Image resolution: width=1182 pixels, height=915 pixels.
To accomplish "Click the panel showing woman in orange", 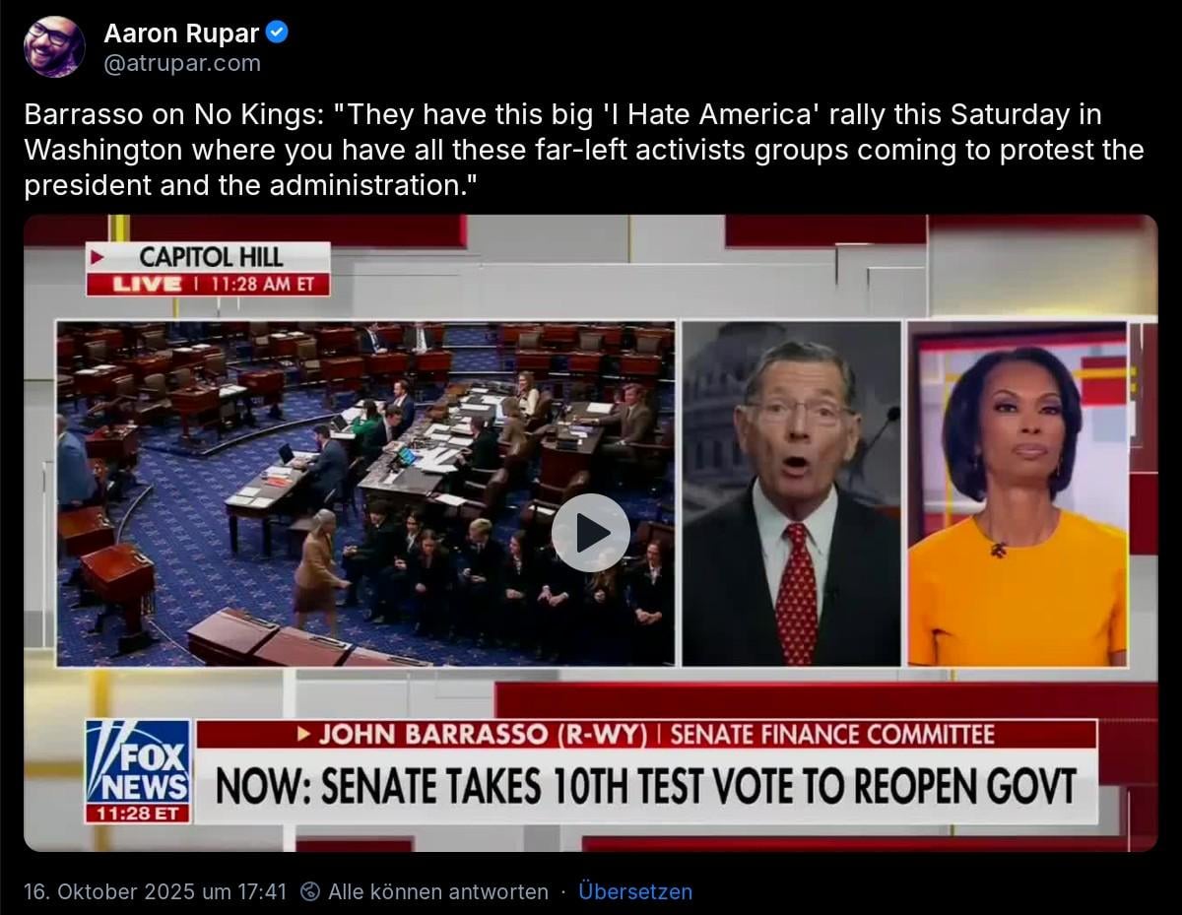I will (x=1017, y=492).
